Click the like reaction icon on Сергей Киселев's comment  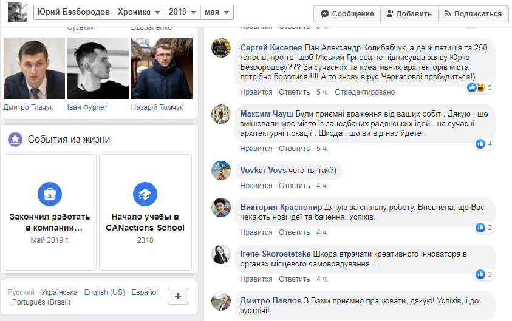(473, 87)
